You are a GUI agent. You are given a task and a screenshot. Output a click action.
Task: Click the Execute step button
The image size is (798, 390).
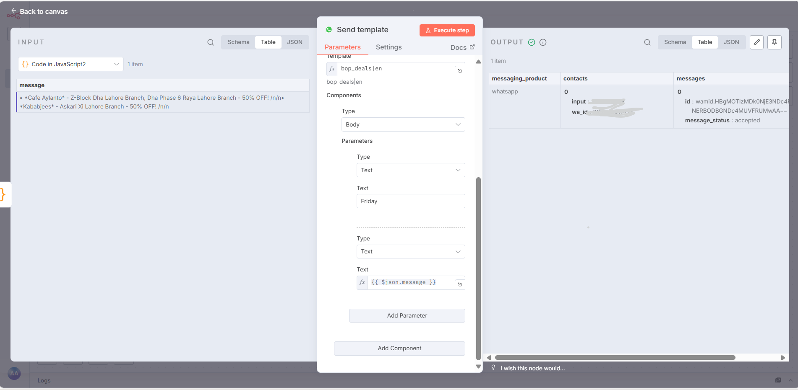click(447, 30)
